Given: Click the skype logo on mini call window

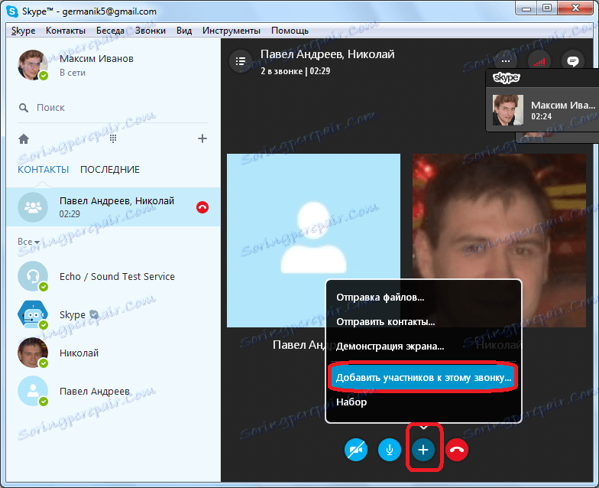Looking at the screenshot, I should 506,78.
